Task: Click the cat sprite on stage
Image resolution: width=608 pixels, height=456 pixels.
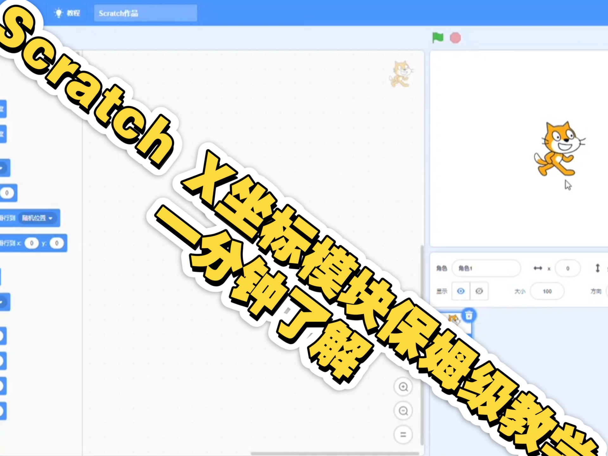Action: tap(559, 148)
